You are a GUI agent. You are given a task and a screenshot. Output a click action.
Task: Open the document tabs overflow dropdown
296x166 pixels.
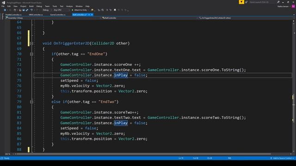coord(294,15)
